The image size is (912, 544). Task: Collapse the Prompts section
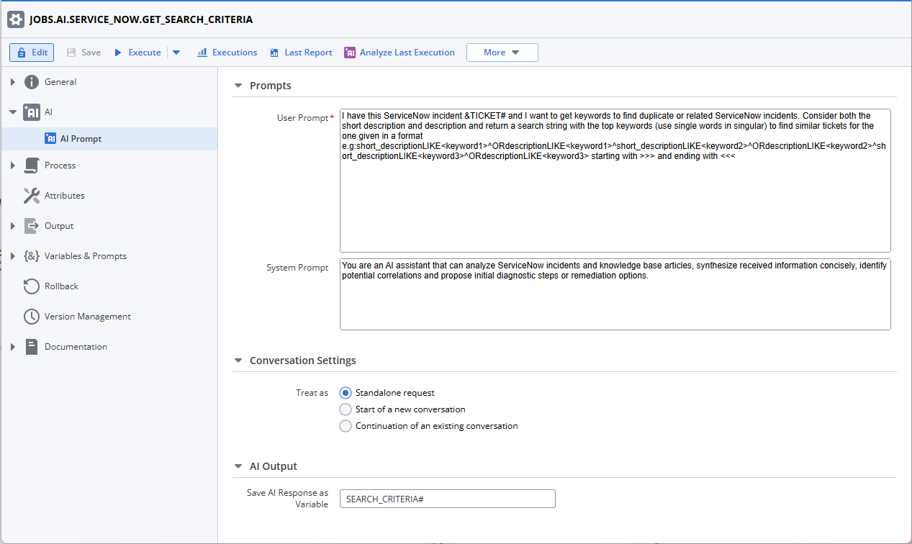(239, 86)
